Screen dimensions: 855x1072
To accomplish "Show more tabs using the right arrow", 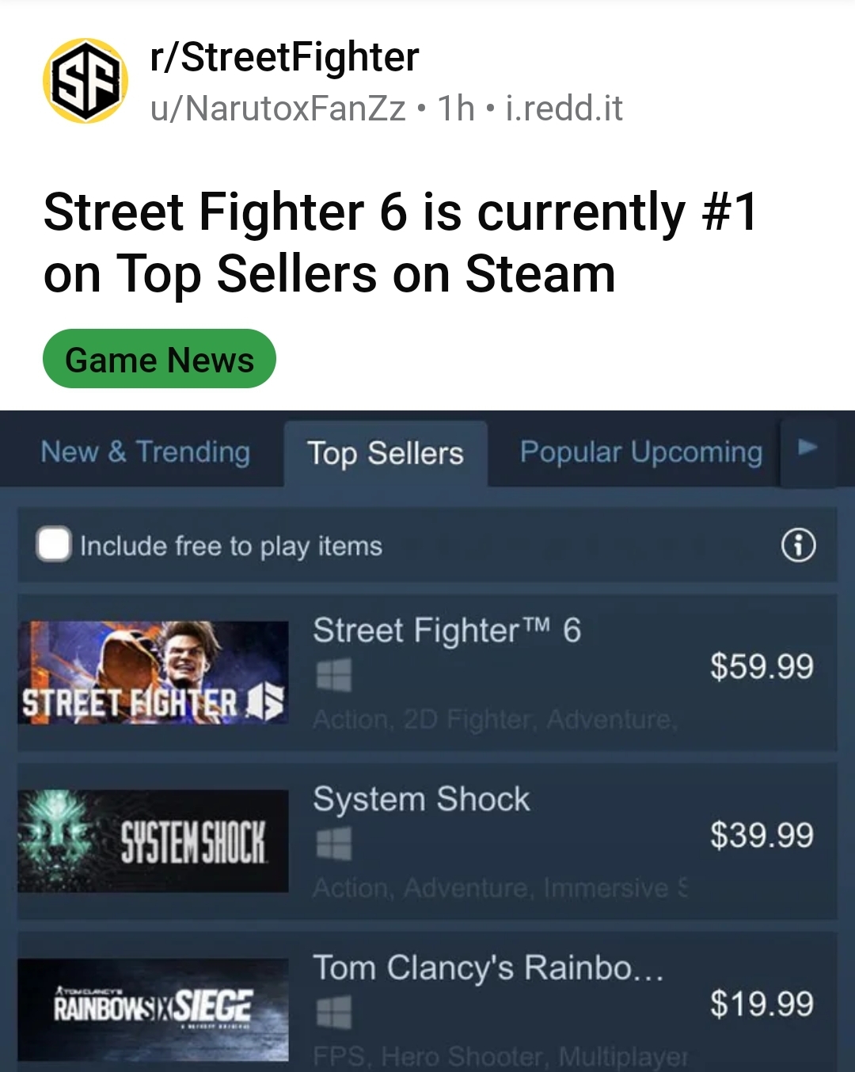I will click(x=807, y=448).
